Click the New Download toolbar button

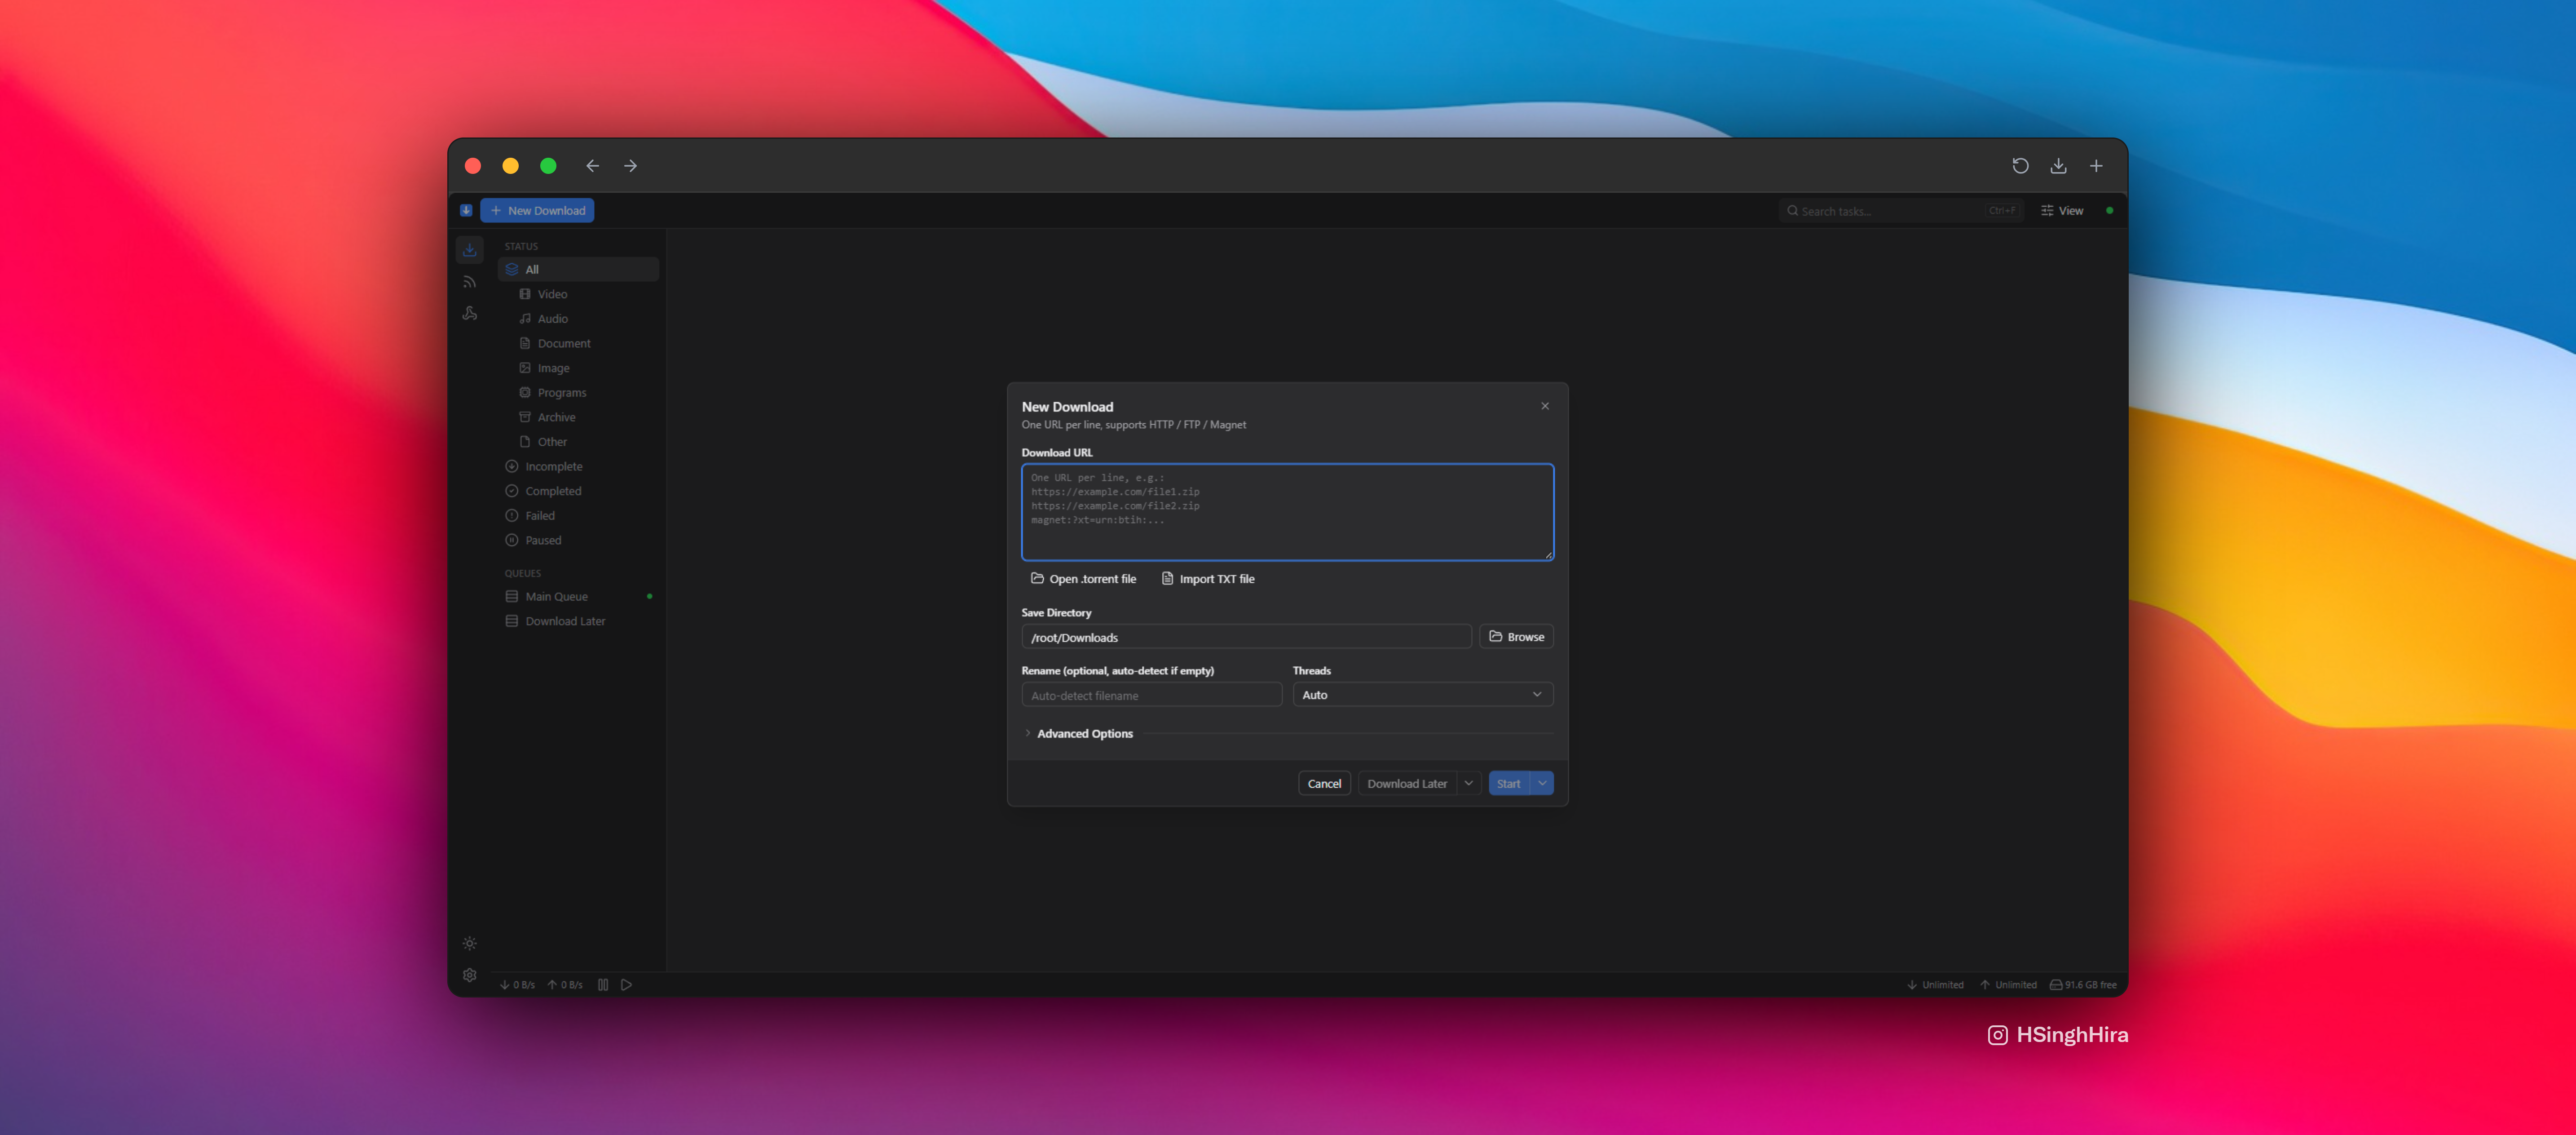537,210
